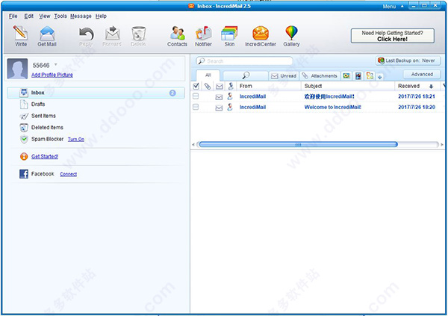Select the All filter tab
The image size is (448, 316).
(x=208, y=75)
